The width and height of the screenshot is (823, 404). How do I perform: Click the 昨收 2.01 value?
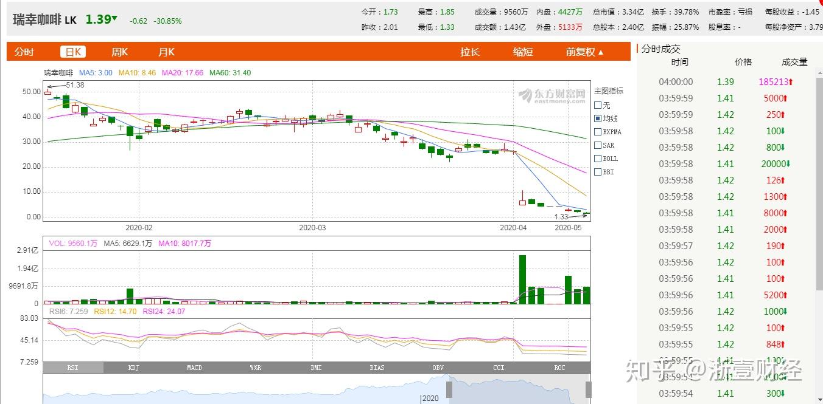coord(391,27)
